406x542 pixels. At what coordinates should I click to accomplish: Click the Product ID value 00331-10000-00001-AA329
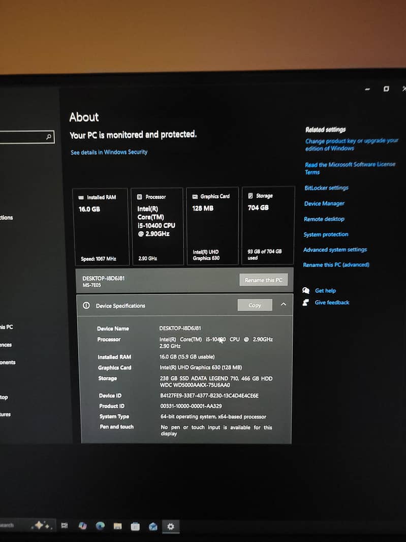tap(191, 406)
